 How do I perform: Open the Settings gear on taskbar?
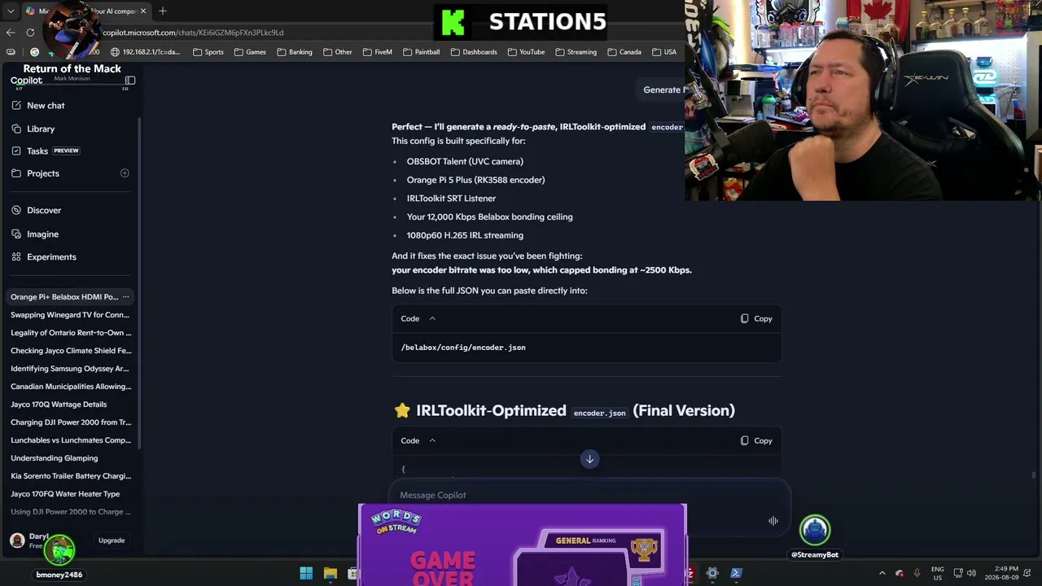712,573
